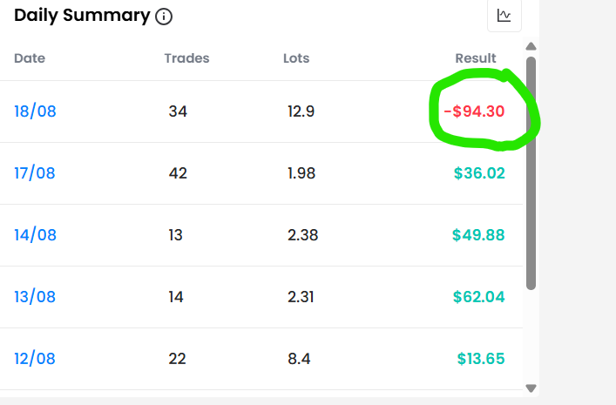
Task: Open the chart view icon button
Action: tap(504, 16)
